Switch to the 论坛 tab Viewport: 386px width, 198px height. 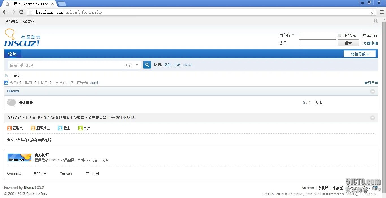click(12, 54)
